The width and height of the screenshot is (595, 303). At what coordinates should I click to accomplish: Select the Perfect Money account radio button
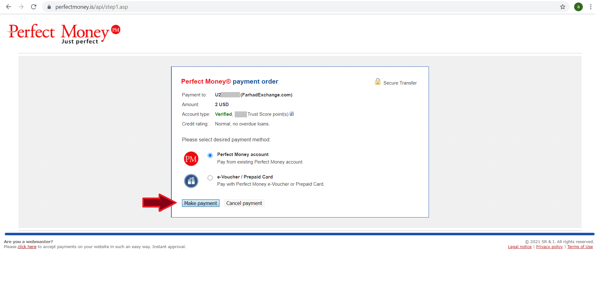[210, 155]
